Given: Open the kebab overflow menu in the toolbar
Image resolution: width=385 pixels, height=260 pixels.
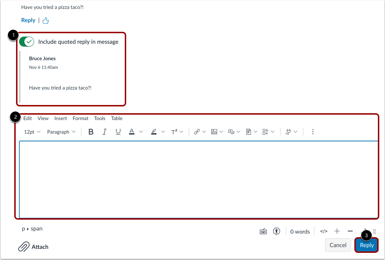Looking at the screenshot, I should pyautogui.click(x=313, y=131).
